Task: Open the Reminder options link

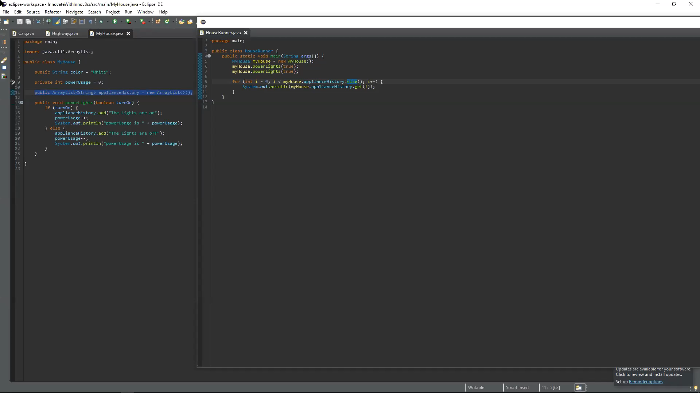Action: point(646,382)
